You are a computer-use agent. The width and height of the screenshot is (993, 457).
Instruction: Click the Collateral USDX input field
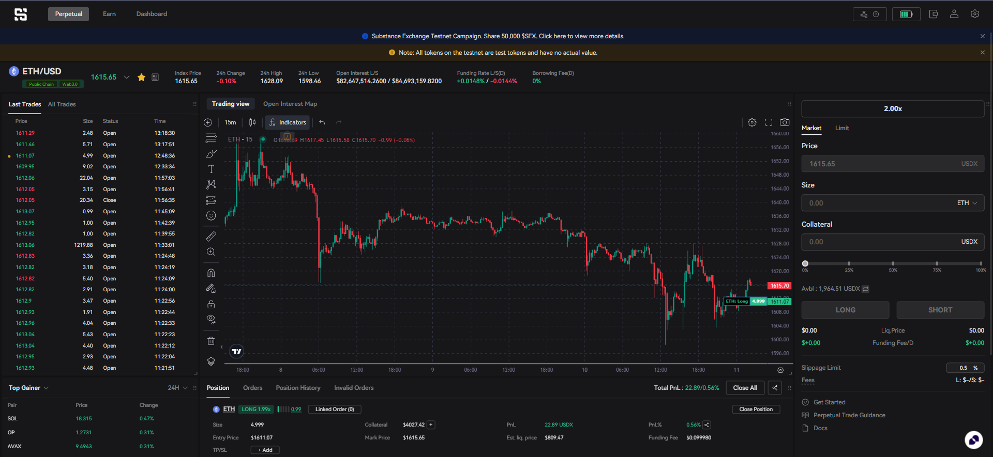pyautogui.click(x=893, y=242)
